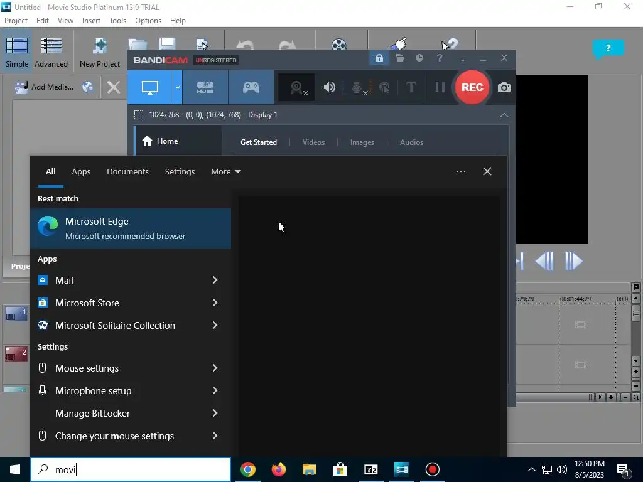Open Bandicam help question mark

click(440, 58)
